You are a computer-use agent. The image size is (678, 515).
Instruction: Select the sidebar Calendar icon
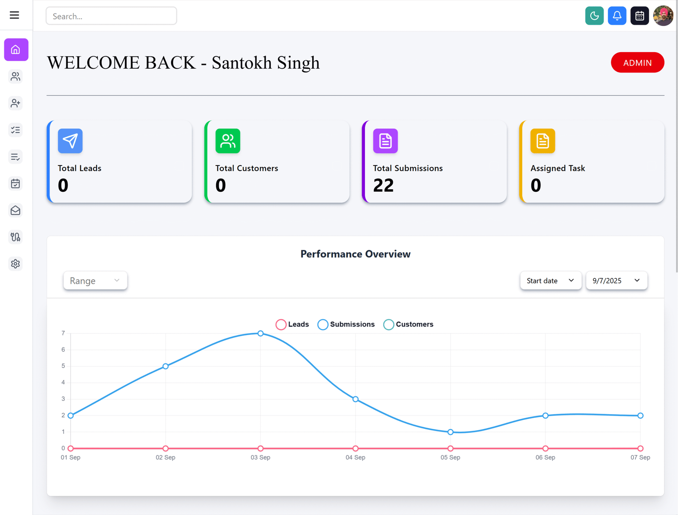coord(16,184)
